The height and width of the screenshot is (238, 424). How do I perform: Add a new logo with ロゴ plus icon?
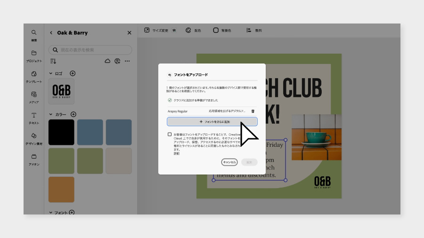pos(73,73)
